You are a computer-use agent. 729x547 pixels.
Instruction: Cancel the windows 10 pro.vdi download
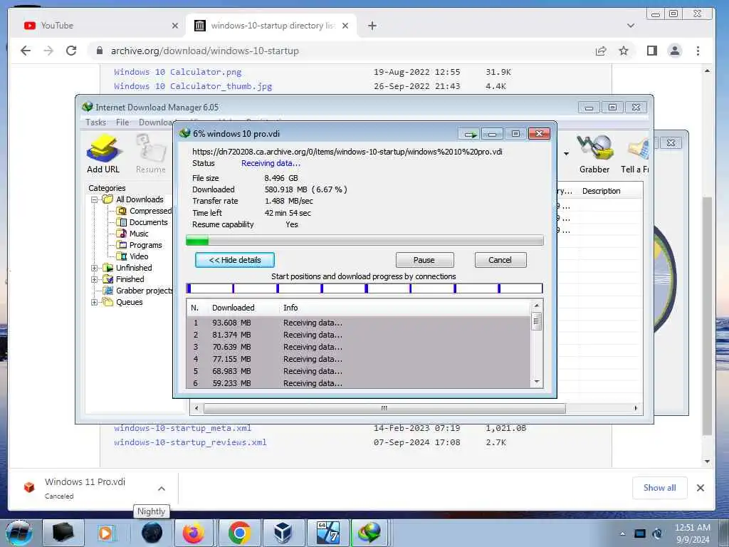tap(500, 260)
